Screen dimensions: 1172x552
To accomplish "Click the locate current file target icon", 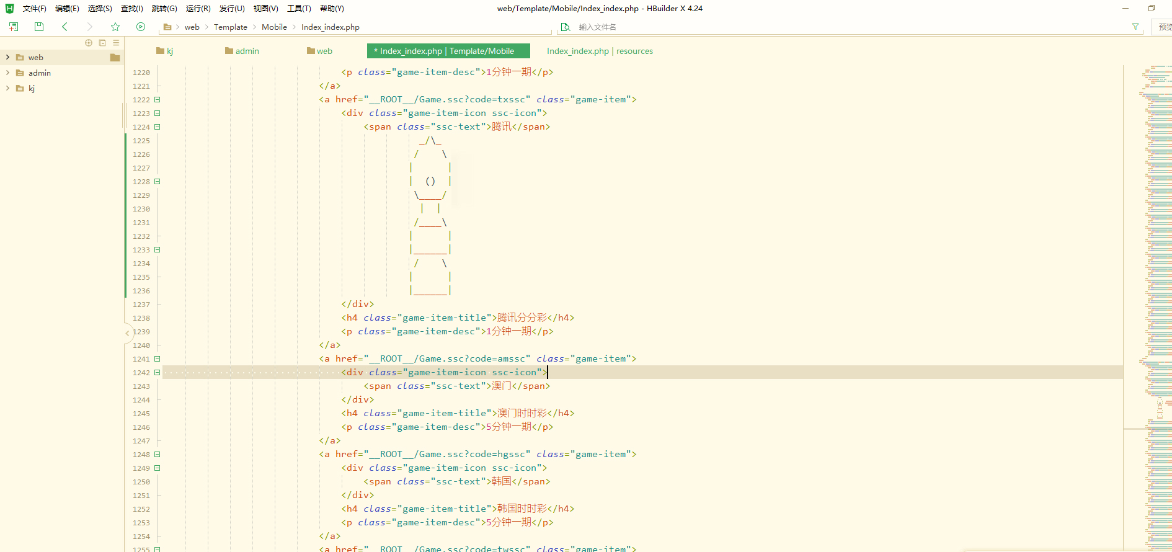I will pyautogui.click(x=89, y=43).
